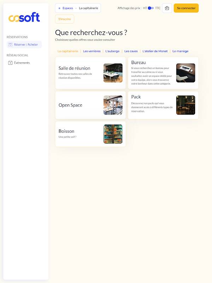Toggle price display between HT and TTC
The height and width of the screenshot is (283, 212).
click(151, 8)
